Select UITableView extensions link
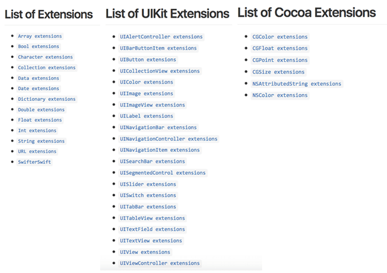The image size is (387, 273). 152,218
